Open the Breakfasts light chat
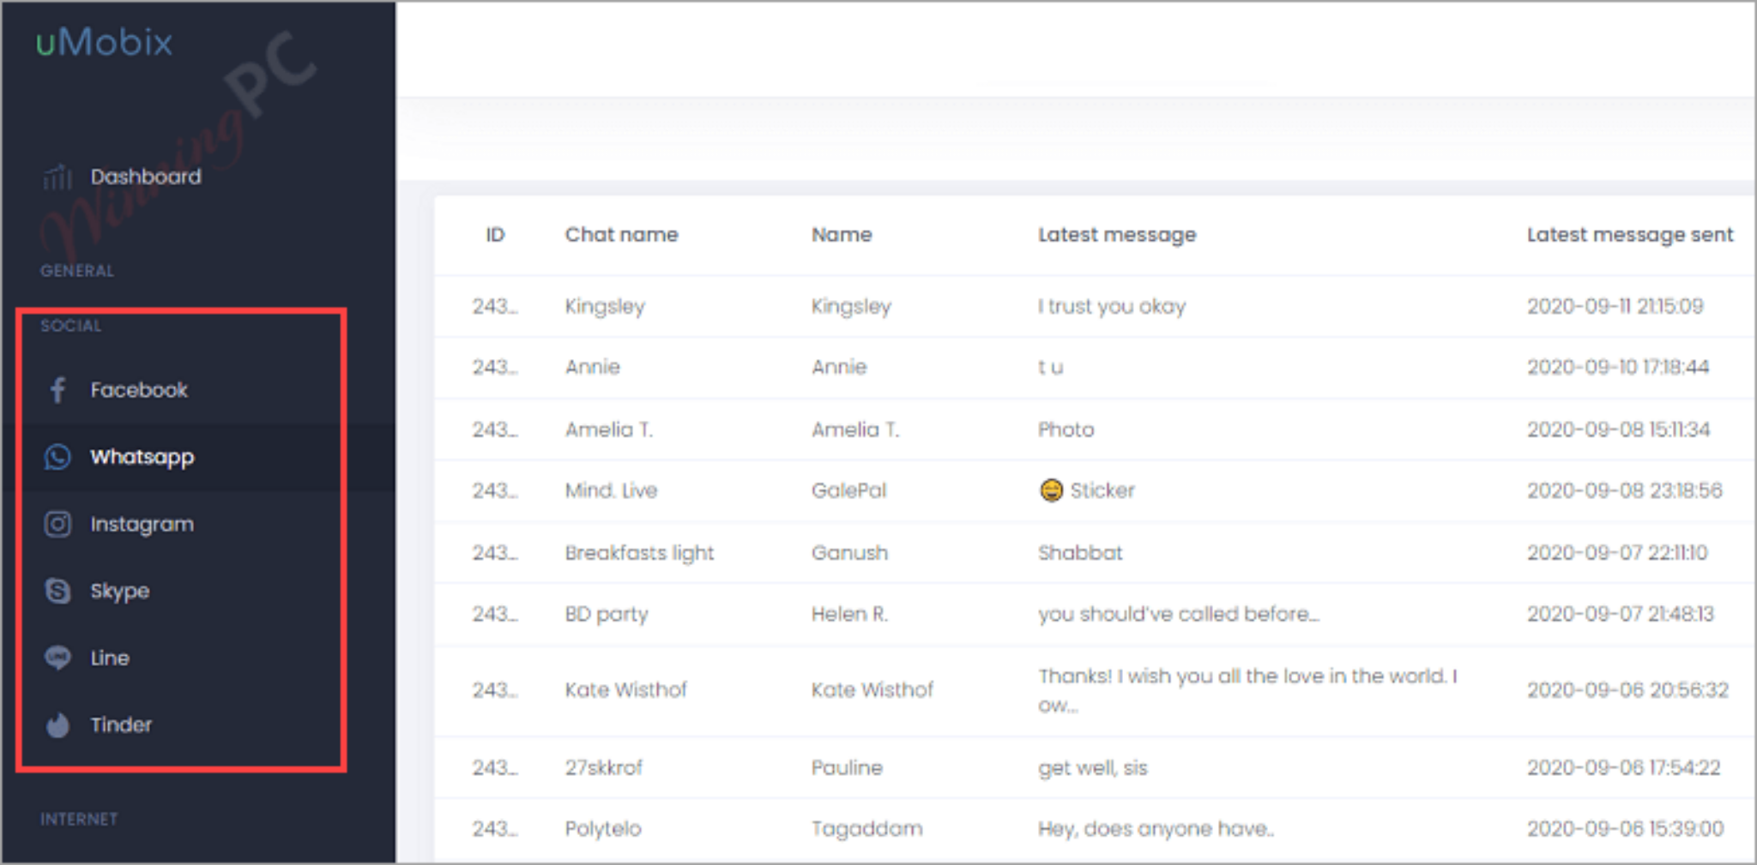Screen dimensions: 1757x865 639,553
